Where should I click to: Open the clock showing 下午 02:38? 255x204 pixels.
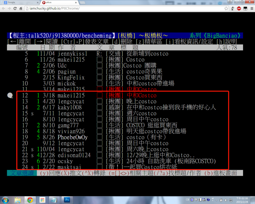coord(242,200)
